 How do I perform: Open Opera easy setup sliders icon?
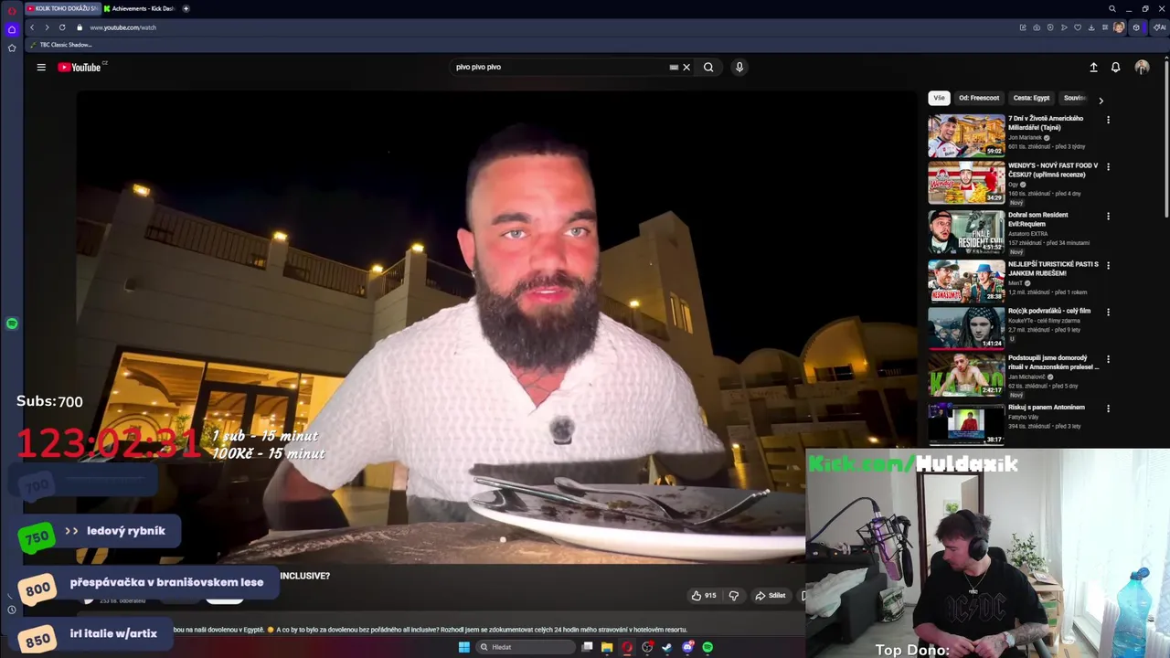(x=1105, y=27)
